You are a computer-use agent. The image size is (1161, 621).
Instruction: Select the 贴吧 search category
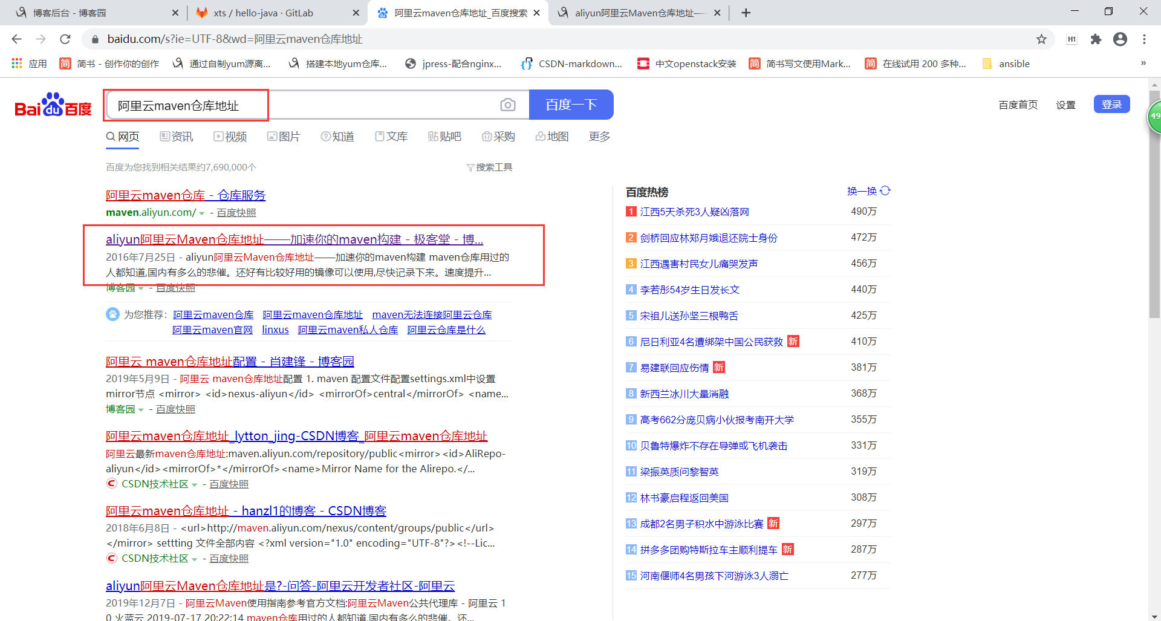click(x=444, y=137)
